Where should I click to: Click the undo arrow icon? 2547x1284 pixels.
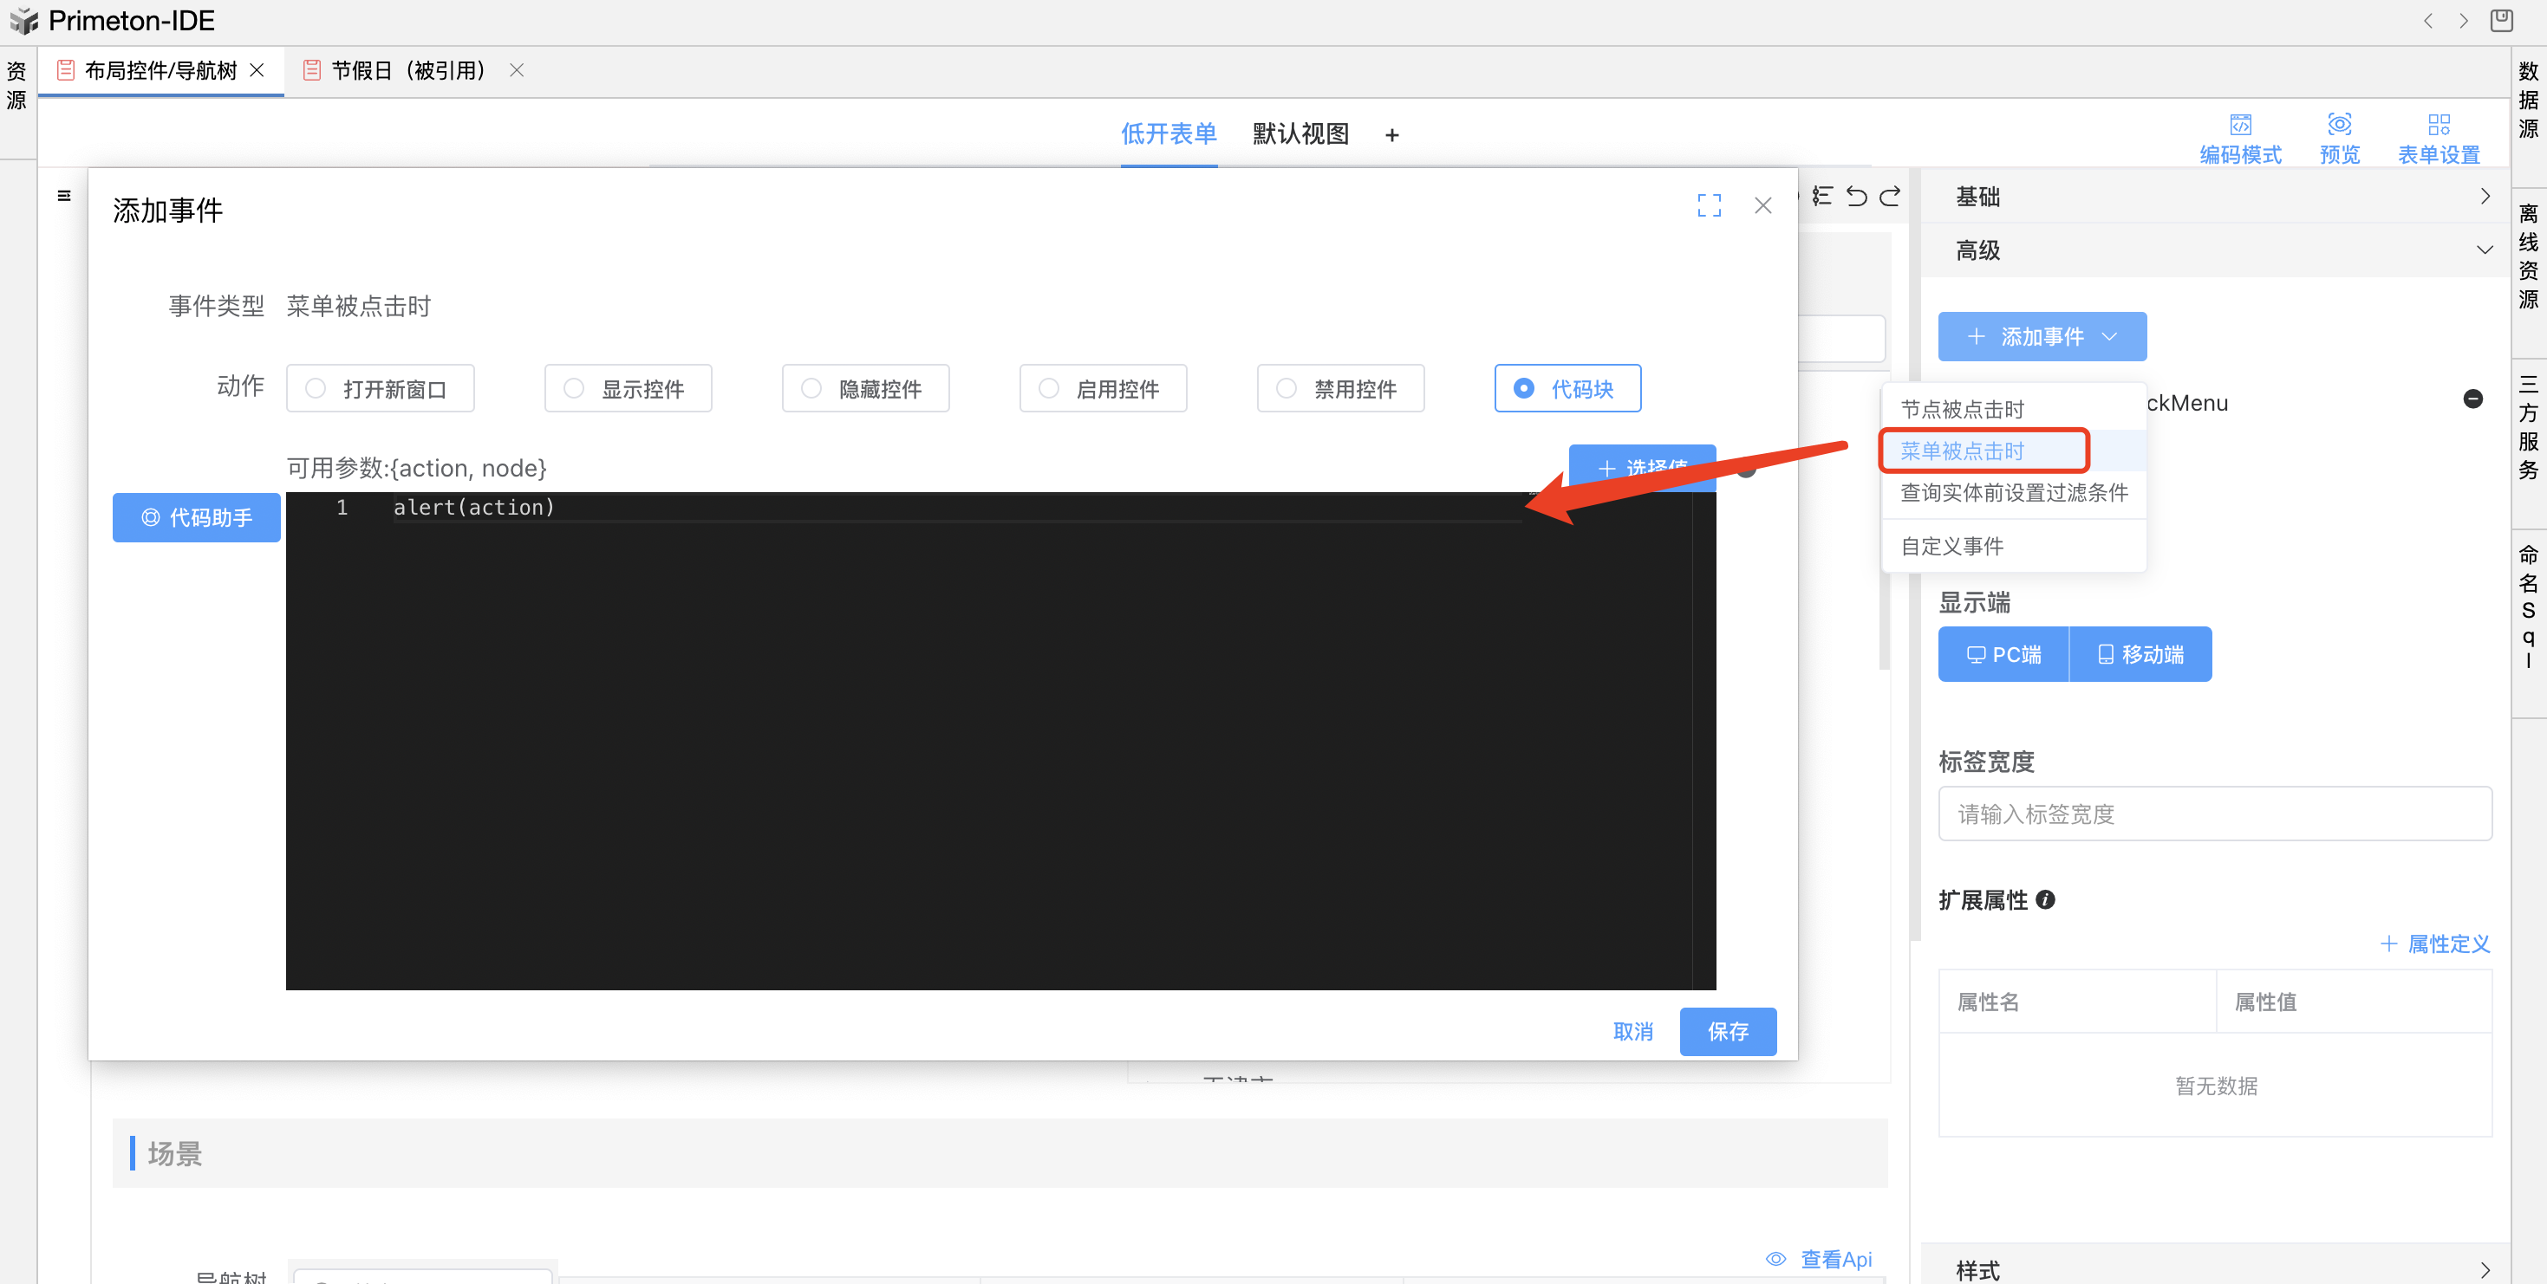(1857, 196)
